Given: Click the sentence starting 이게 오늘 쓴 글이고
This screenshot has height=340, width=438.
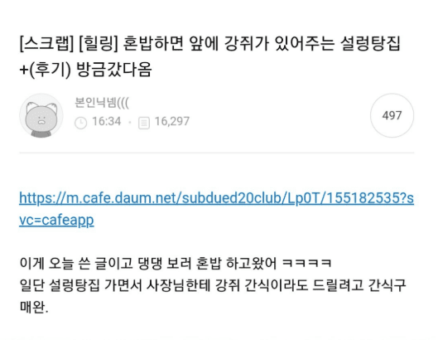Looking at the screenshot, I should point(176,264).
